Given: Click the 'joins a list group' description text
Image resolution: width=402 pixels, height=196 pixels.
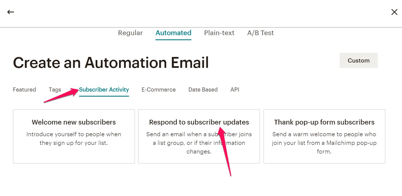Looking at the screenshot, I should (x=199, y=143).
